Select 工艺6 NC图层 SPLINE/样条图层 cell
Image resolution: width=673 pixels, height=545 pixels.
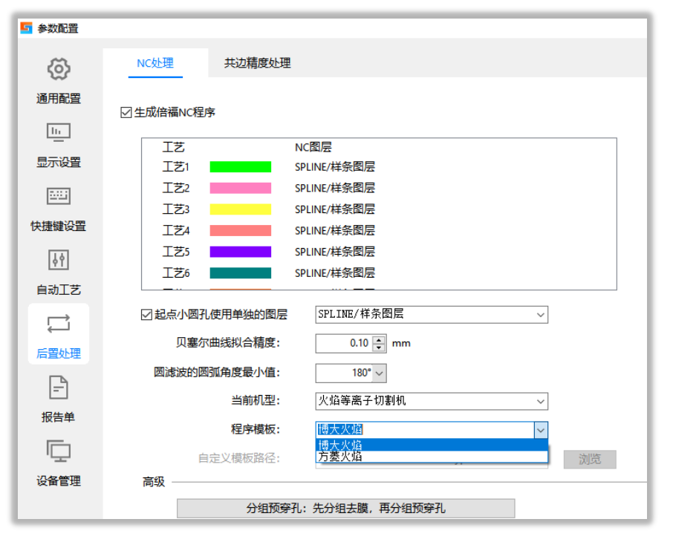tap(335, 273)
